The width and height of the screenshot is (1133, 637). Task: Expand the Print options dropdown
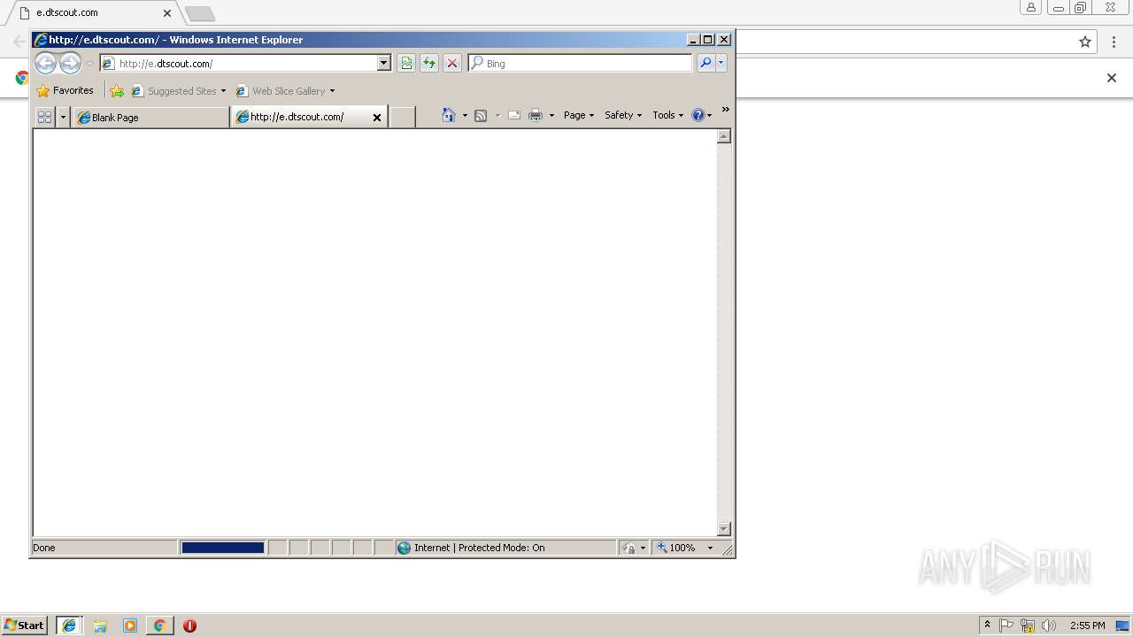[x=551, y=115]
